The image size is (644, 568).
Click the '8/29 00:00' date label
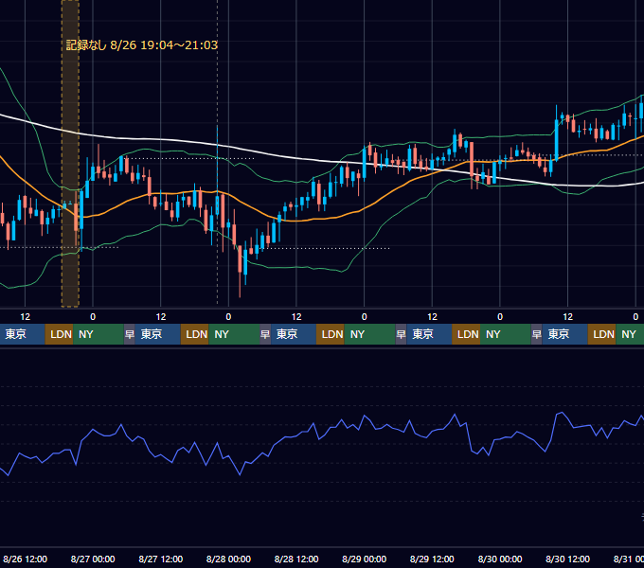click(x=364, y=559)
